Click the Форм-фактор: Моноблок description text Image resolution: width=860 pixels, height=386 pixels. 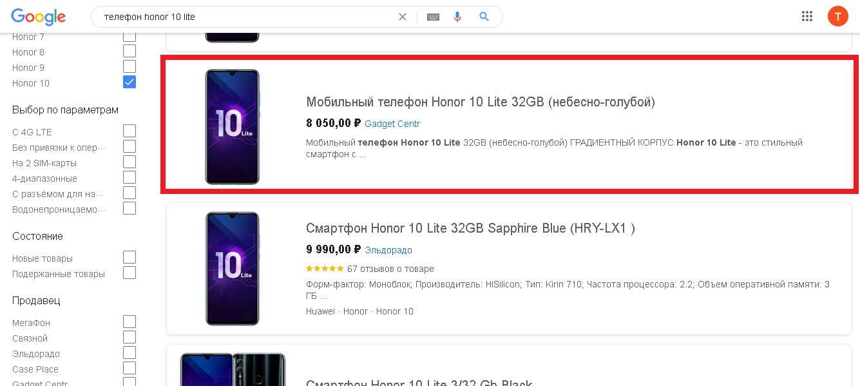point(568,290)
